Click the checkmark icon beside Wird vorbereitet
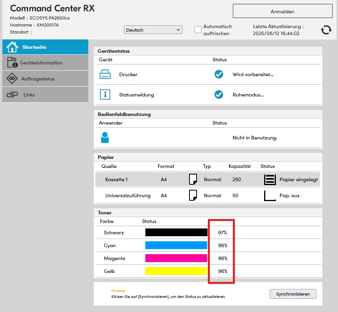 pyautogui.click(x=218, y=74)
